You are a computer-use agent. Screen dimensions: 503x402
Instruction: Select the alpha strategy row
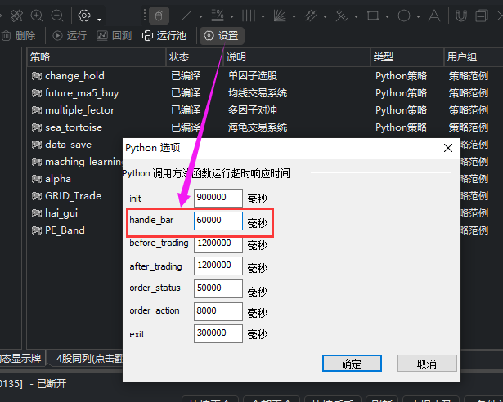pos(75,179)
